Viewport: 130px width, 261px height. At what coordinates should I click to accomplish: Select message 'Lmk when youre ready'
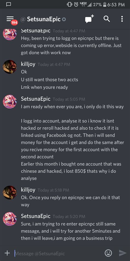[x=44, y=87]
